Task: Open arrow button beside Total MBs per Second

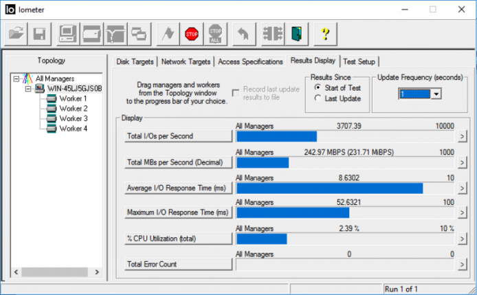Action: [462, 162]
